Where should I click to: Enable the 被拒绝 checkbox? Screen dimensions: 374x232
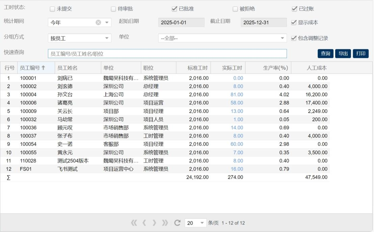point(235,9)
